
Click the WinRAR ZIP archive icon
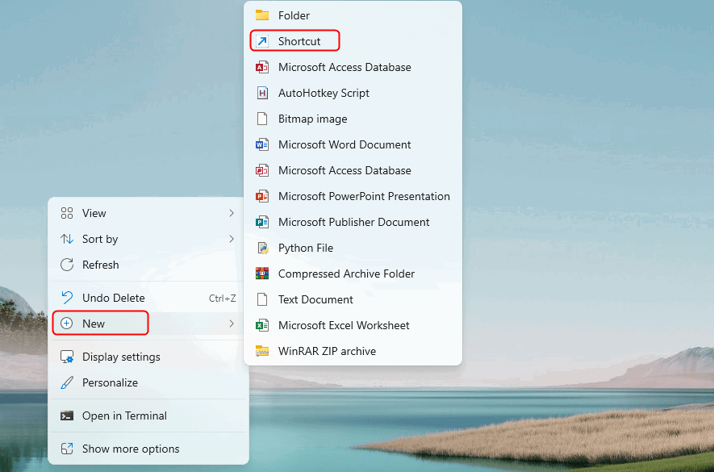tap(261, 351)
